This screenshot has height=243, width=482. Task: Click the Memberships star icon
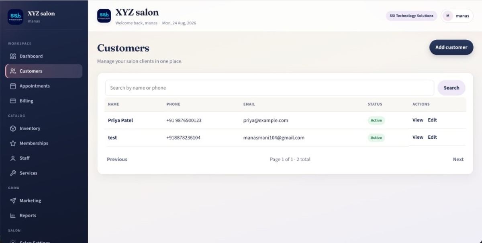(x=13, y=143)
